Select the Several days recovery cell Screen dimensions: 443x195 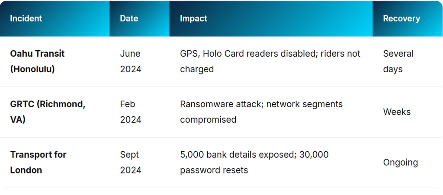point(398,61)
